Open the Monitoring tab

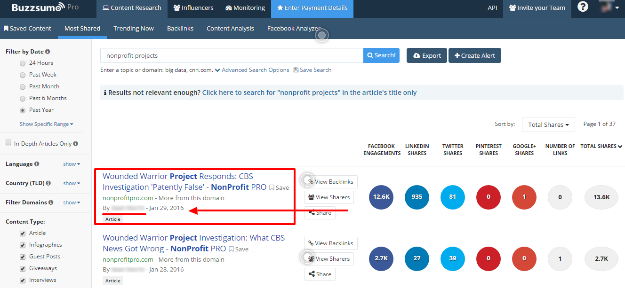245,8
